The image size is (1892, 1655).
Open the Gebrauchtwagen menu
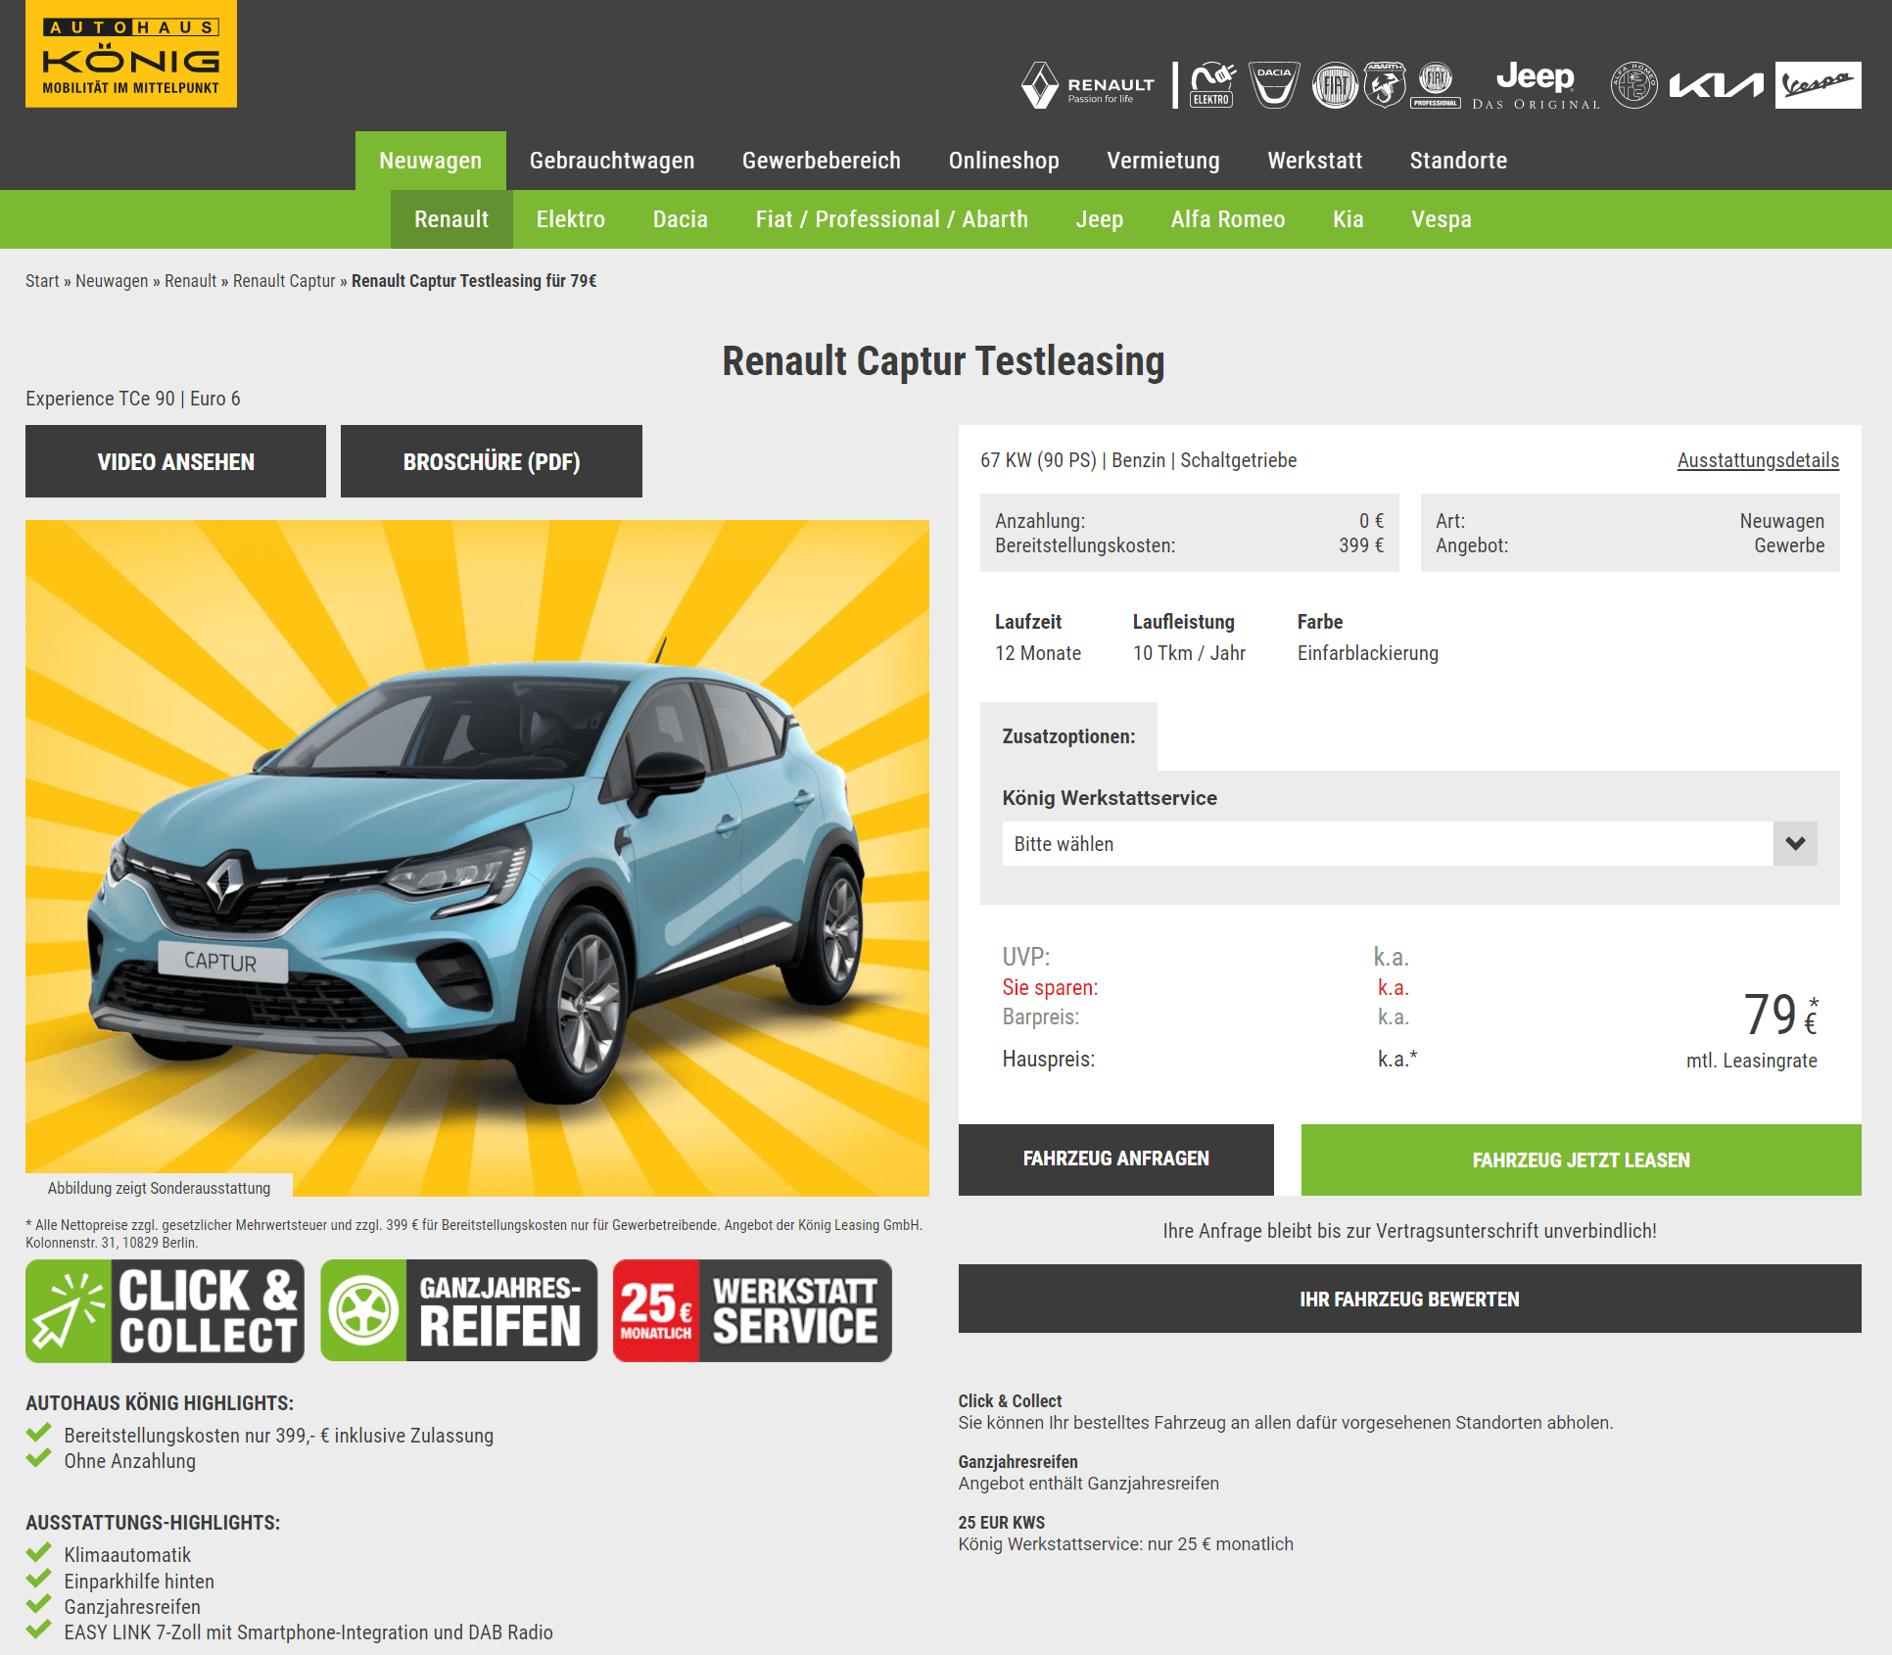612,161
